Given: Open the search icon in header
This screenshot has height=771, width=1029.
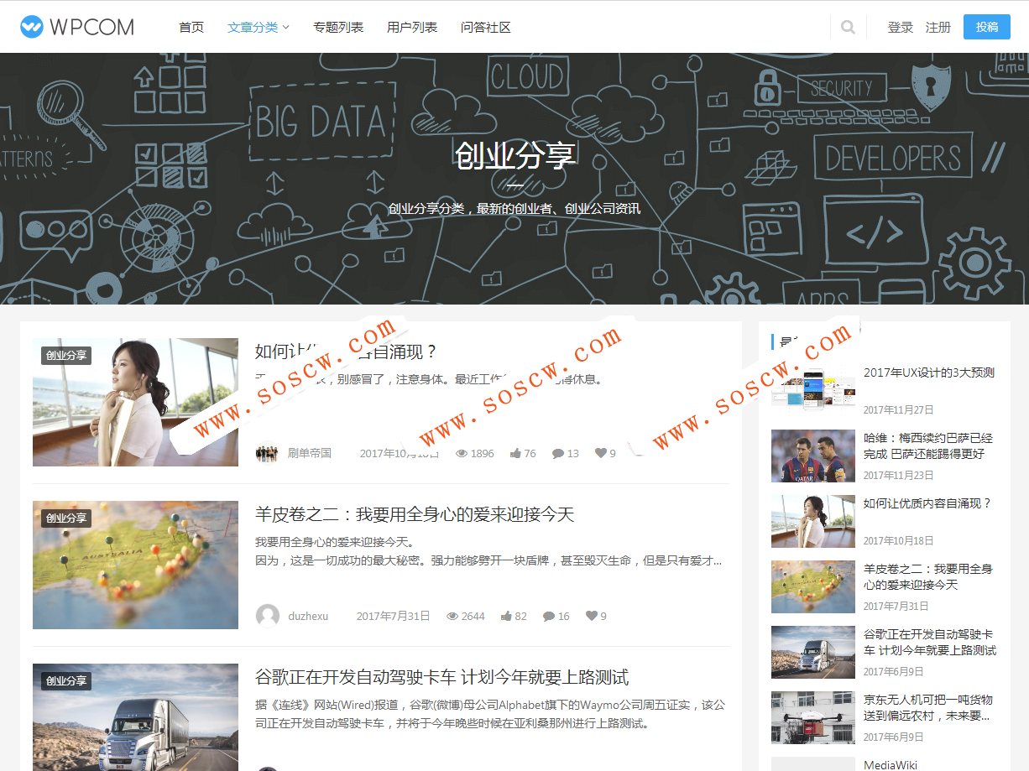Looking at the screenshot, I should coord(848,27).
